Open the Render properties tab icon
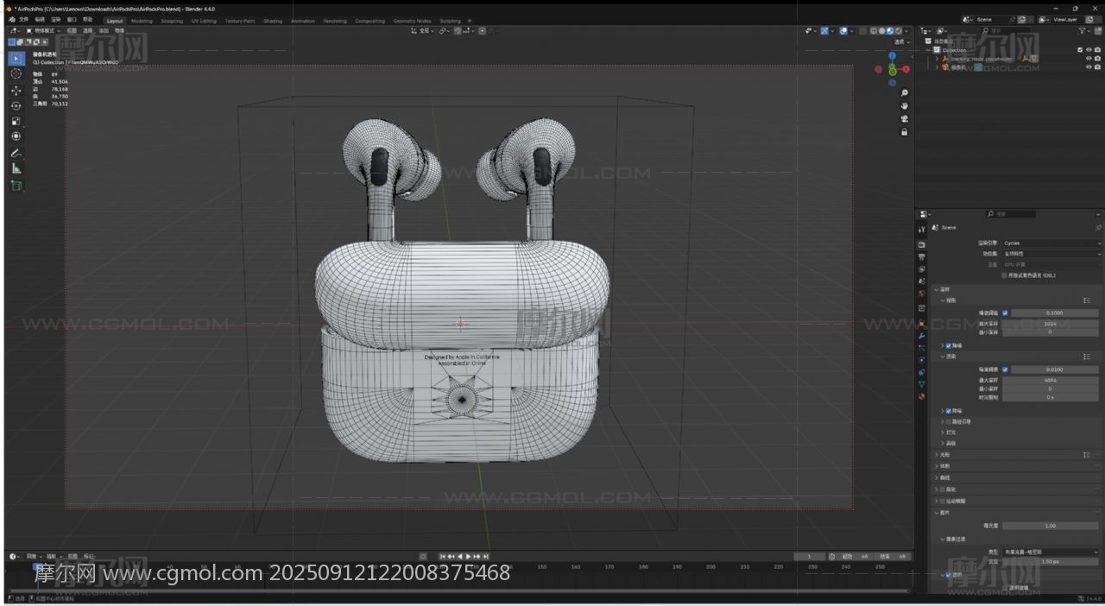The height and width of the screenshot is (606, 1105). point(922,244)
